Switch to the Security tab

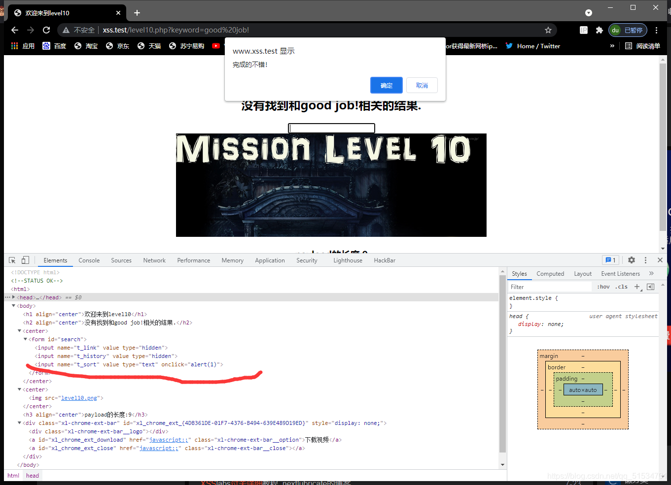tap(307, 260)
